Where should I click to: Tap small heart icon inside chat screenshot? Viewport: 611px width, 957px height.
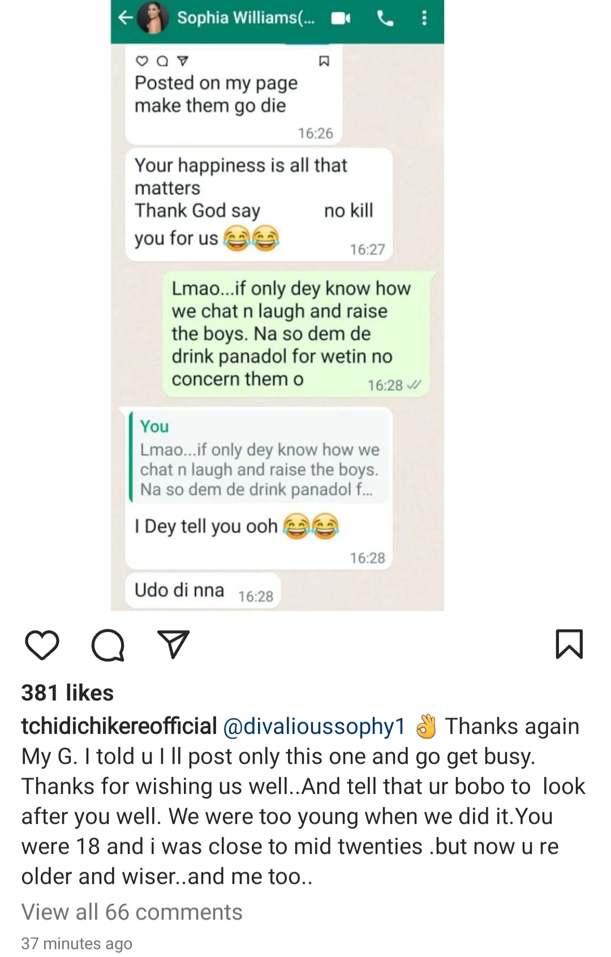point(141,61)
